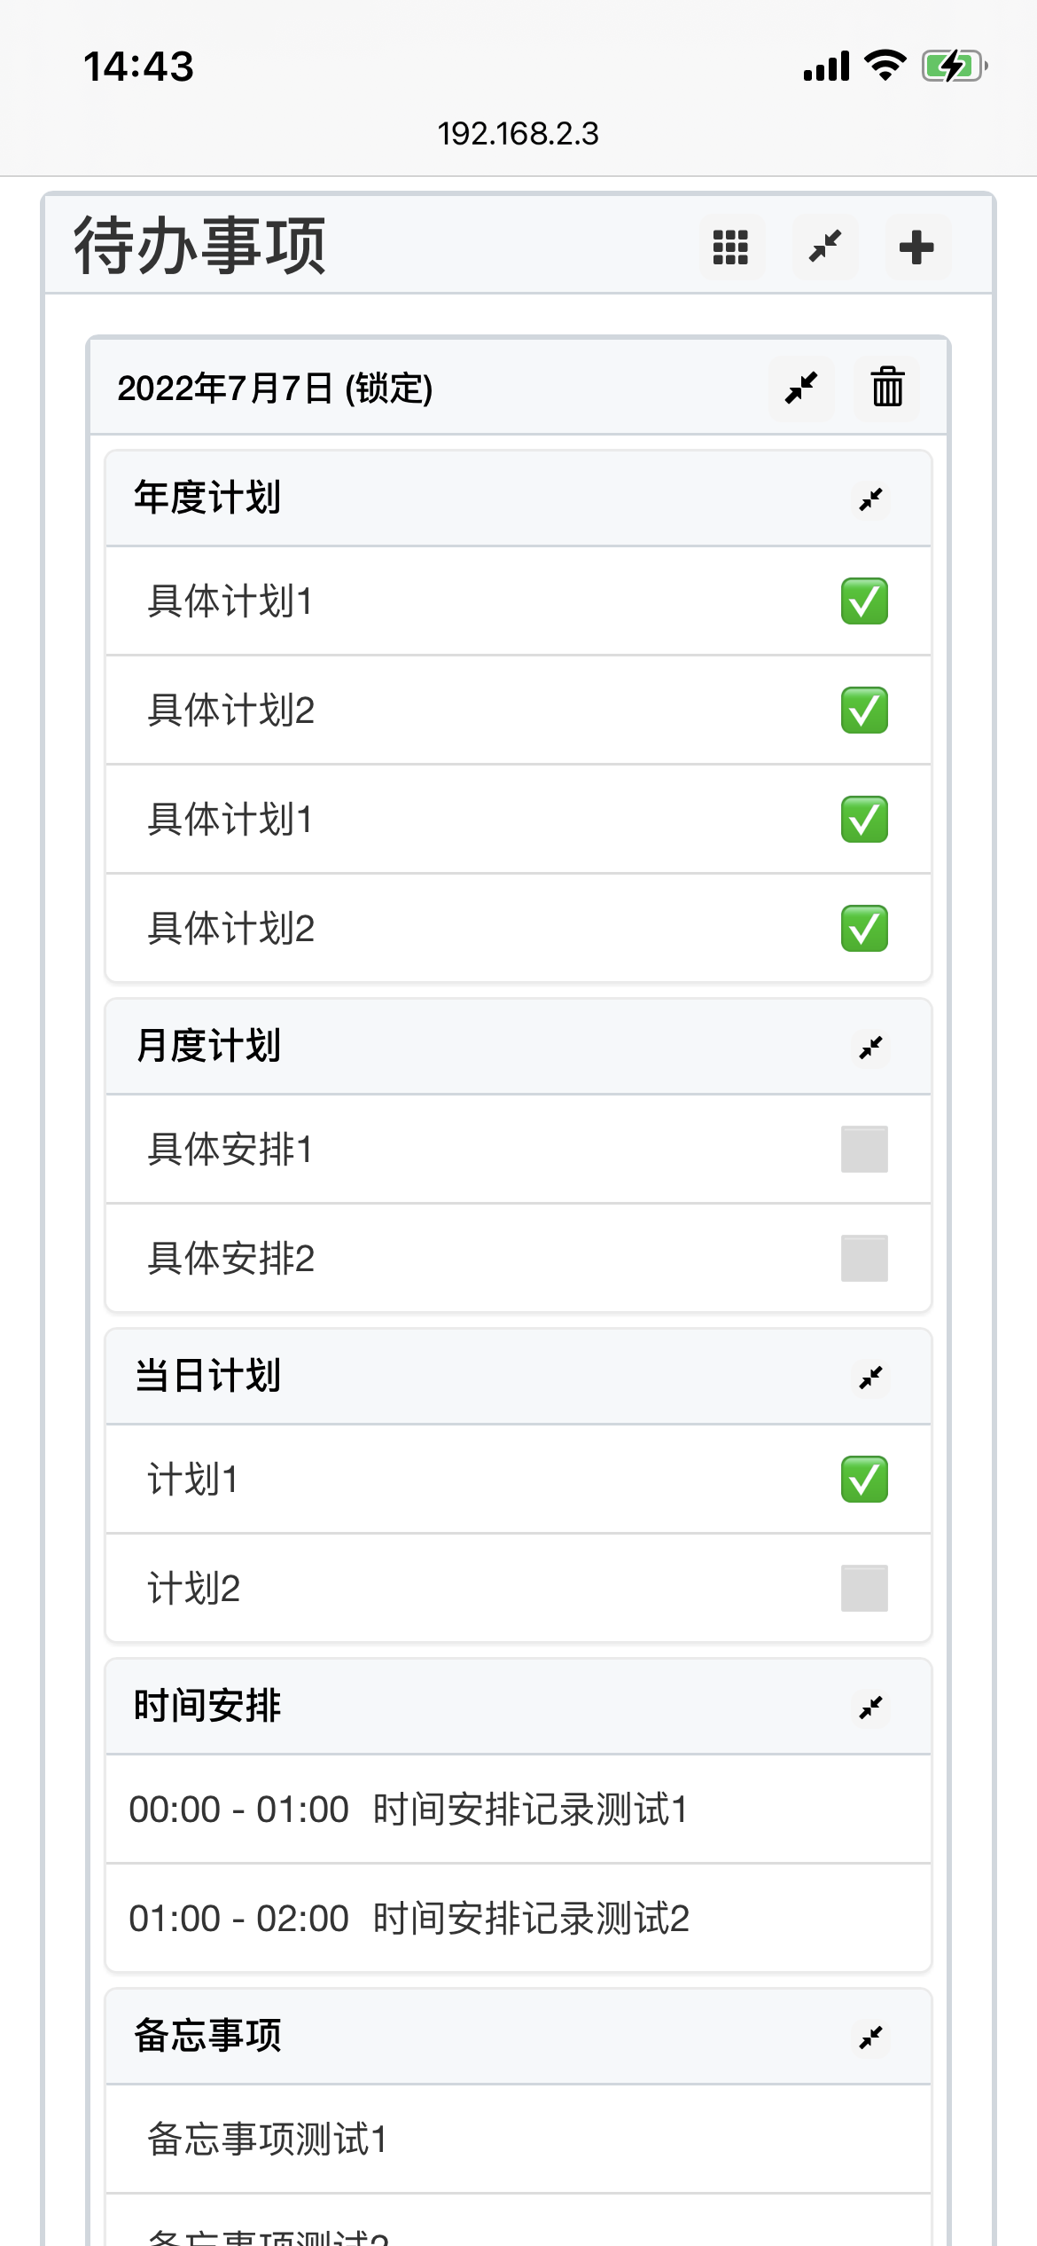
Task: Collapse the 2022年7月7日 date card
Action: pos(801,388)
